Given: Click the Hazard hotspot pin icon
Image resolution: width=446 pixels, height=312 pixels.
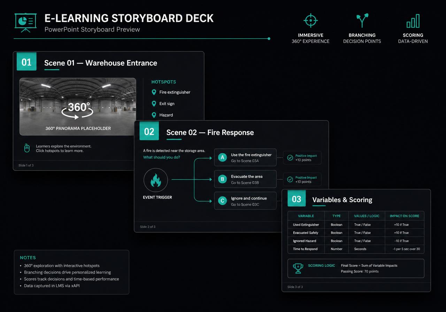Looking at the screenshot, I should tap(154, 115).
